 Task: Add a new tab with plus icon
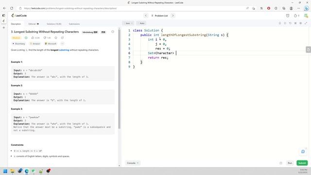3,28
